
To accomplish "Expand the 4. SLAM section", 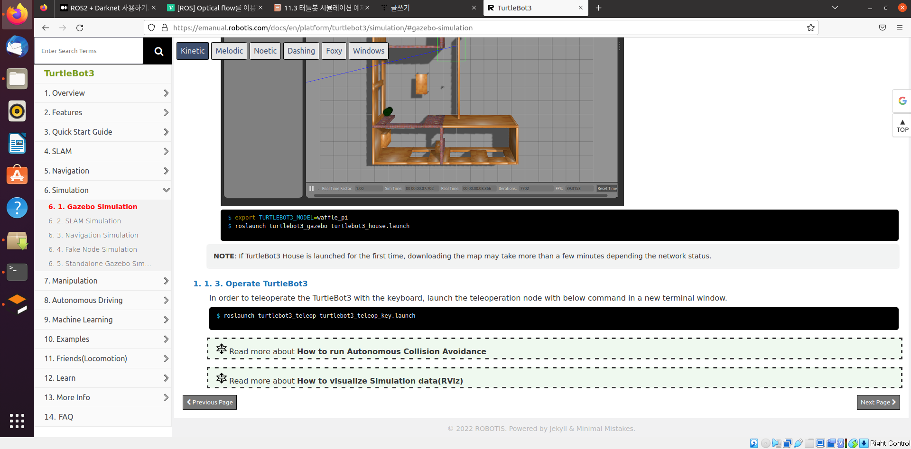I will click(103, 151).
